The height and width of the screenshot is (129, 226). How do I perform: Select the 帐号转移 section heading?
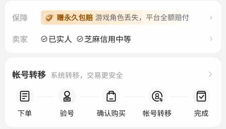click(29, 75)
